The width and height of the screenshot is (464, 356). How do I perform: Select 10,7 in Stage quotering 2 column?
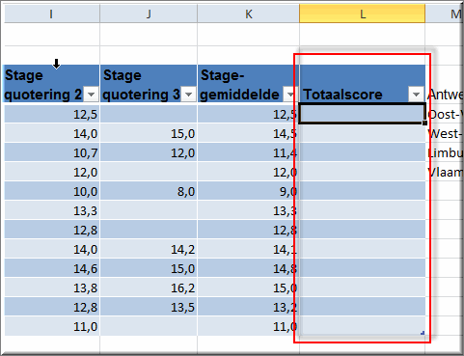51,152
